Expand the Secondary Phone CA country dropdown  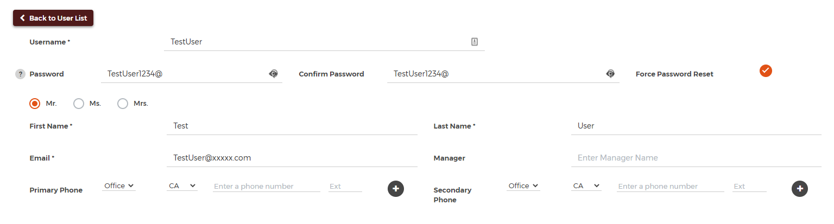coord(586,186)
